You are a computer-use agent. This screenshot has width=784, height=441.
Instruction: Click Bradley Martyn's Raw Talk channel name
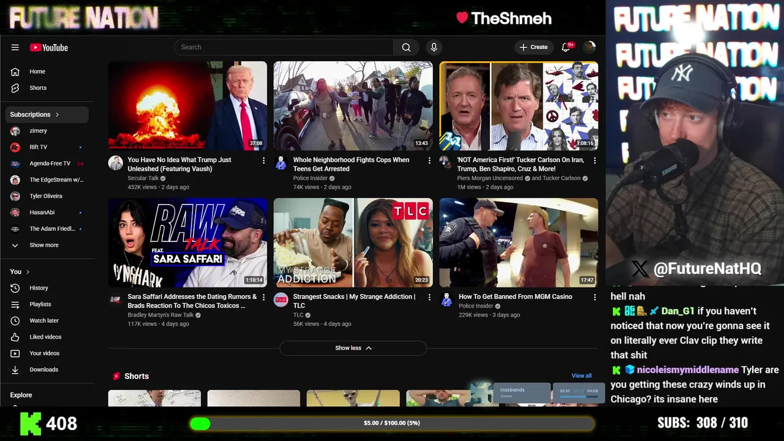point(160,315)
